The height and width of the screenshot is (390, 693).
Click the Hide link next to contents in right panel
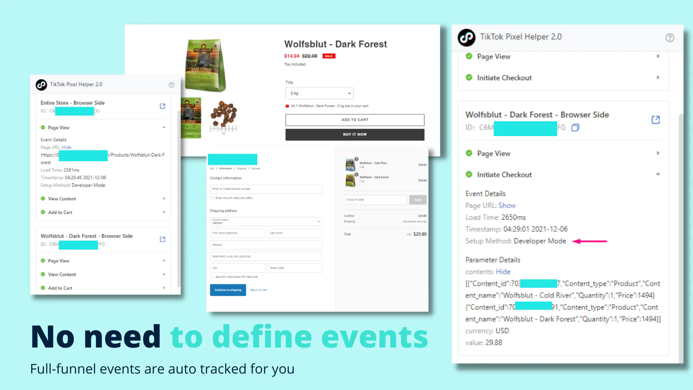503,272
